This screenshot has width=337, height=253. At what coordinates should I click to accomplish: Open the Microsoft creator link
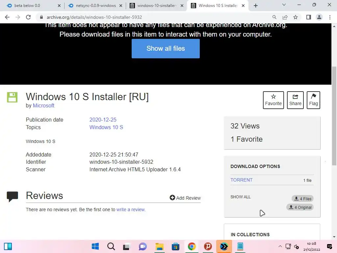[43, 106]
